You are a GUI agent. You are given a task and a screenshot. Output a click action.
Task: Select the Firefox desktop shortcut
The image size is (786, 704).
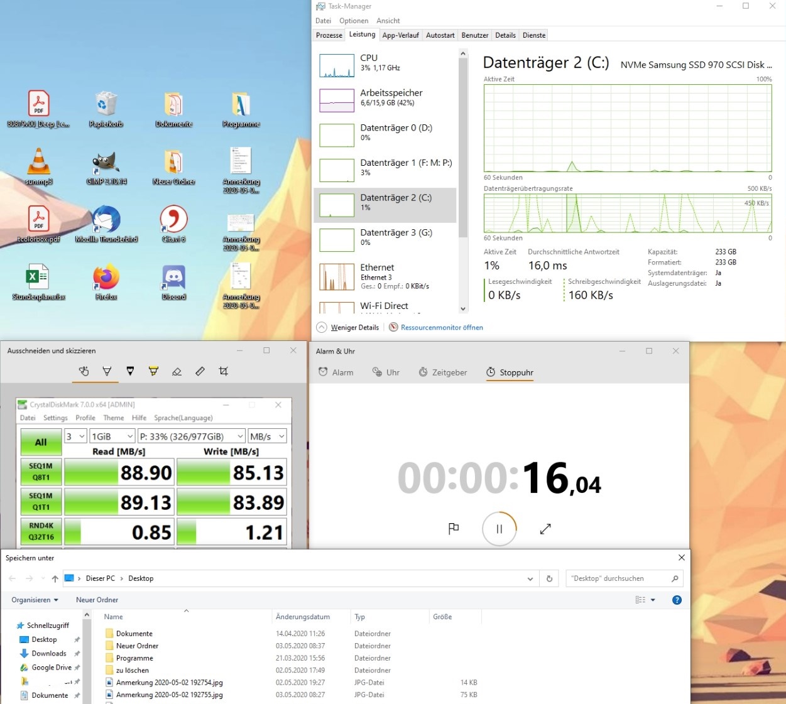coord(106,283)
